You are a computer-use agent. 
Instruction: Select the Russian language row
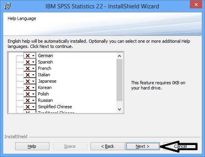(x=45, y=100)
